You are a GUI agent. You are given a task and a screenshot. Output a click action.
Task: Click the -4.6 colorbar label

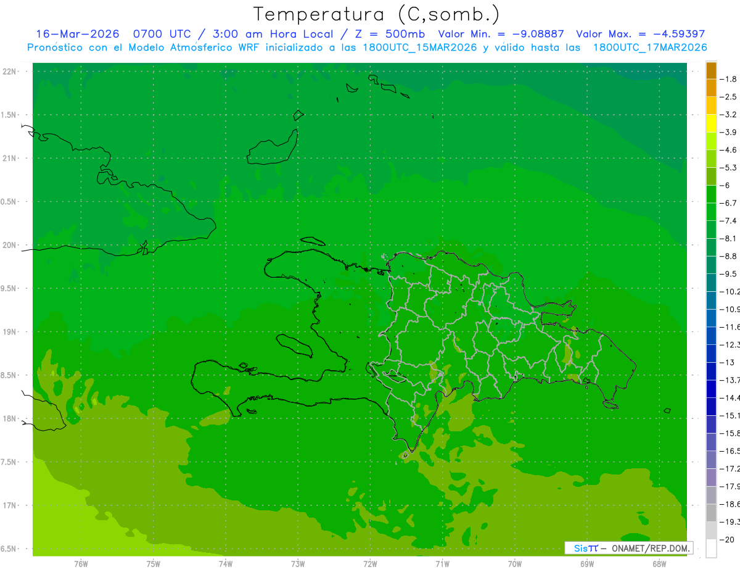point(728,150)
